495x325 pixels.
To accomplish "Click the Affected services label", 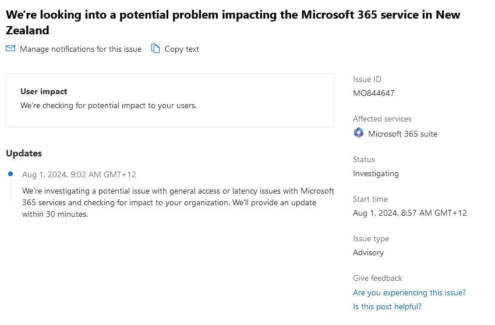I will tap(382, 119).
